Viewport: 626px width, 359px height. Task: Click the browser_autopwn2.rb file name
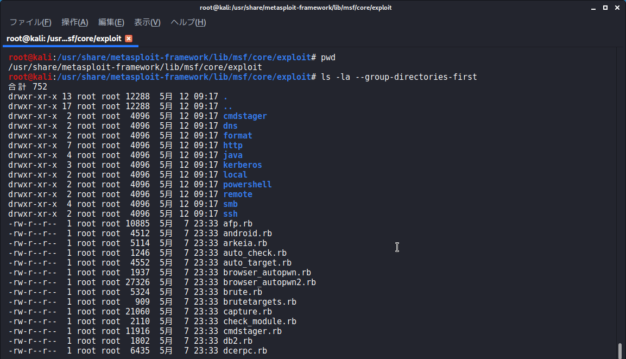pos(269,282)
